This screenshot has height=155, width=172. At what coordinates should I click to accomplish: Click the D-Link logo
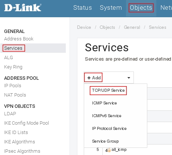(23, 7)
